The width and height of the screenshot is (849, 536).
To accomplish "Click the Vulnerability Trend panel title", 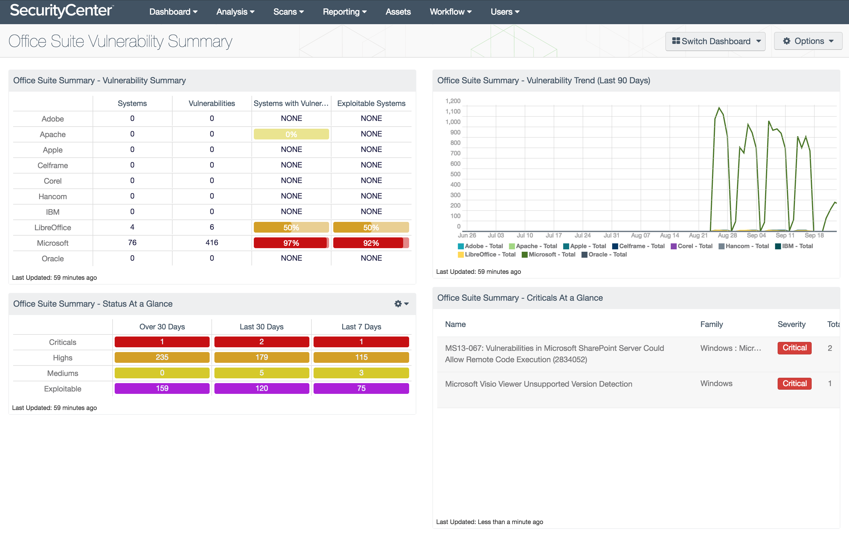I will coord(544,80).
